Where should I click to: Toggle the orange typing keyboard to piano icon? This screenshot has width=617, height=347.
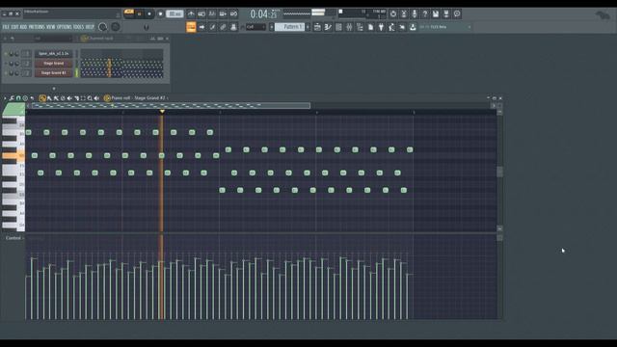click(x=191, y=27)
